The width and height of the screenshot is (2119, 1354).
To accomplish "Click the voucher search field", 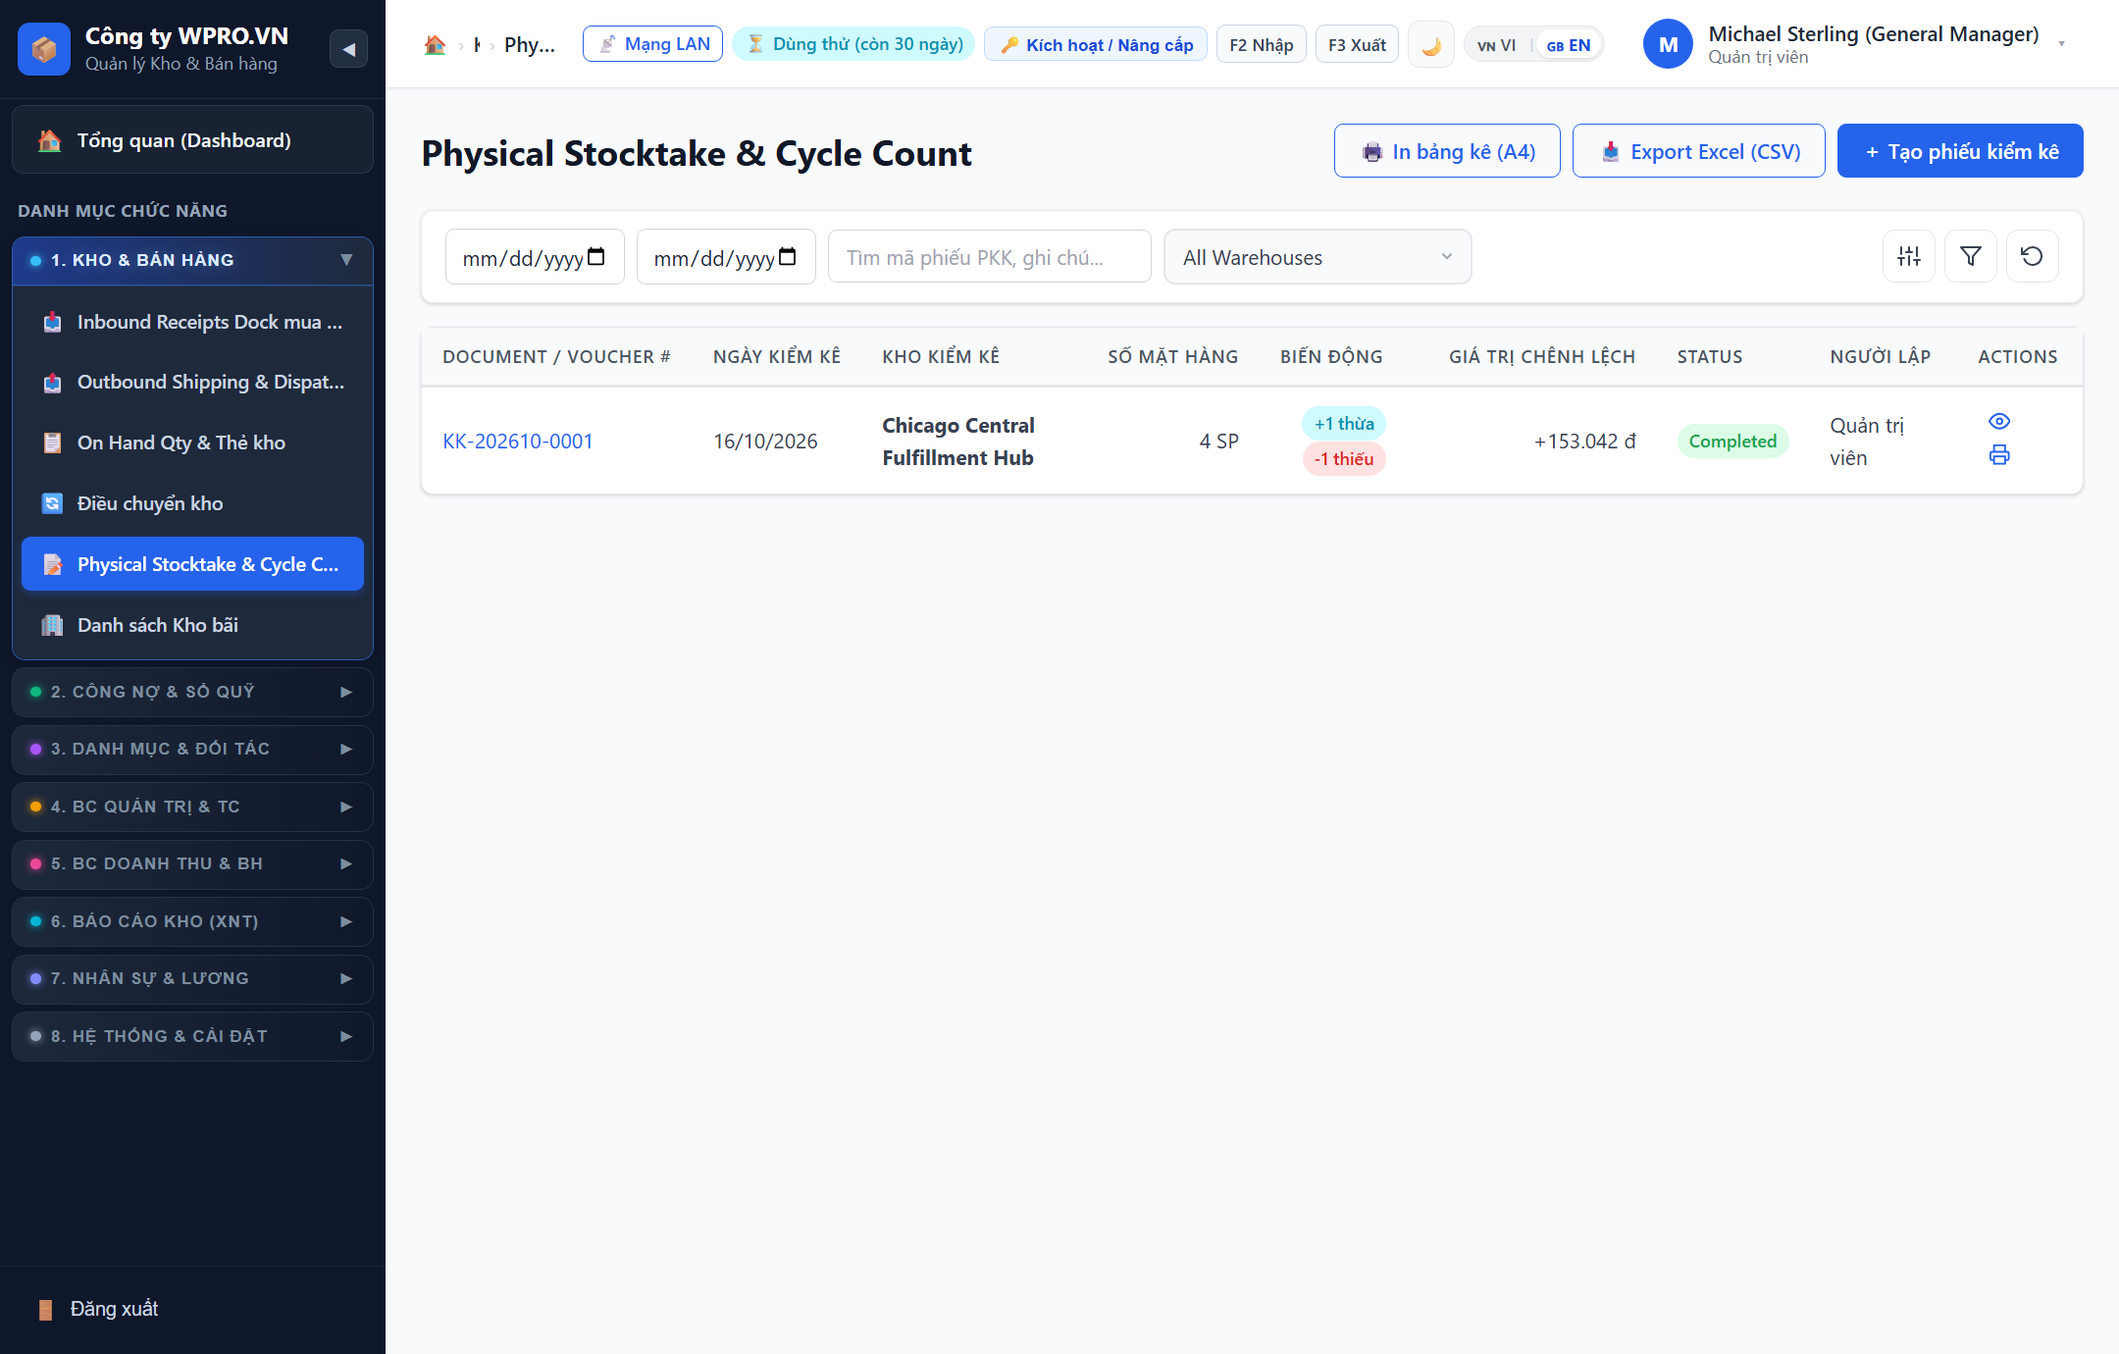I will point(989,257).
